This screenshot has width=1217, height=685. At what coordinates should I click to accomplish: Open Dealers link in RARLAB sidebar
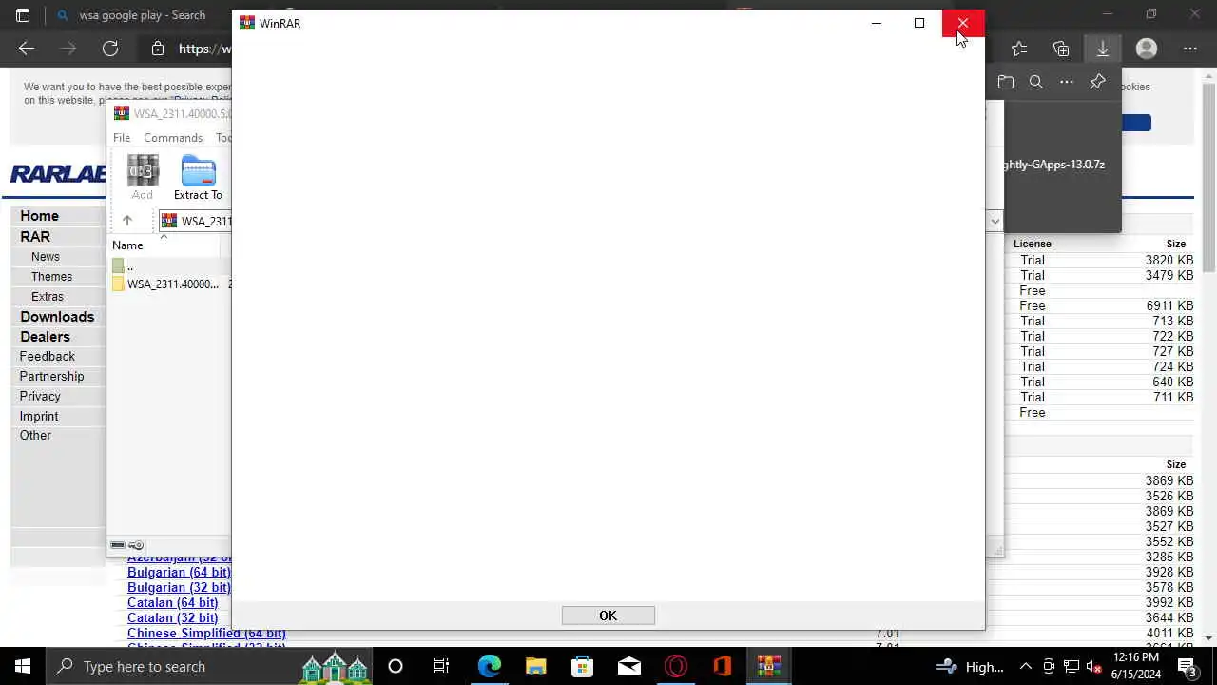coord(45,337)
